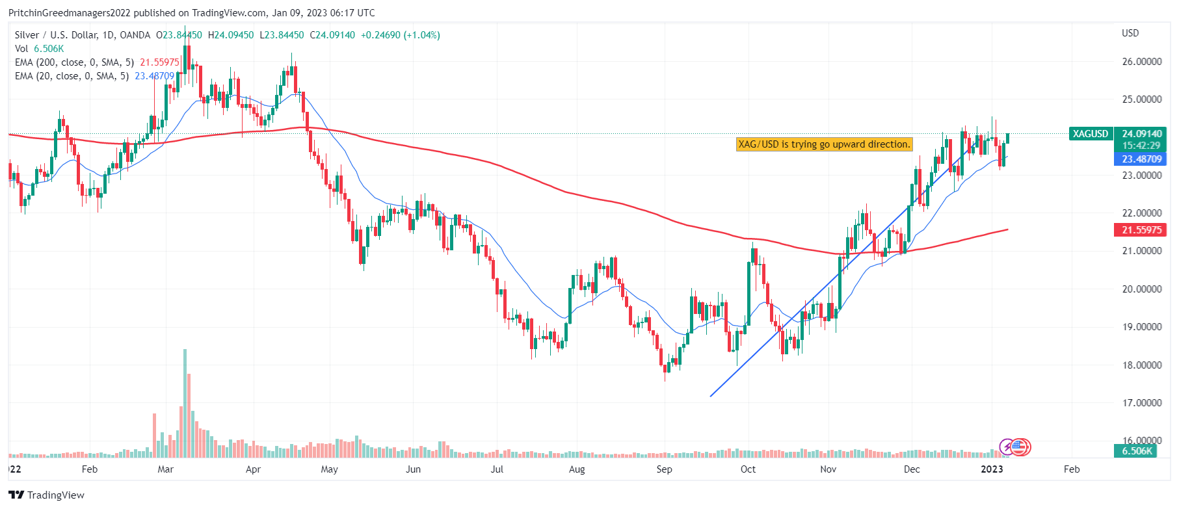
Task: Click the Mar label on time axis
Action: [x=166, y=469]
